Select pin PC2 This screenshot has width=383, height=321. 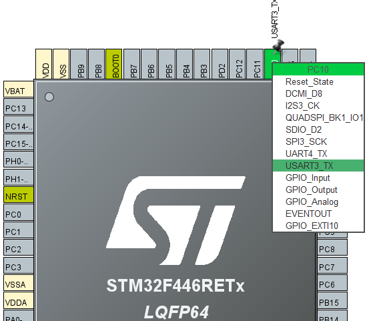[x=19, y=248]
